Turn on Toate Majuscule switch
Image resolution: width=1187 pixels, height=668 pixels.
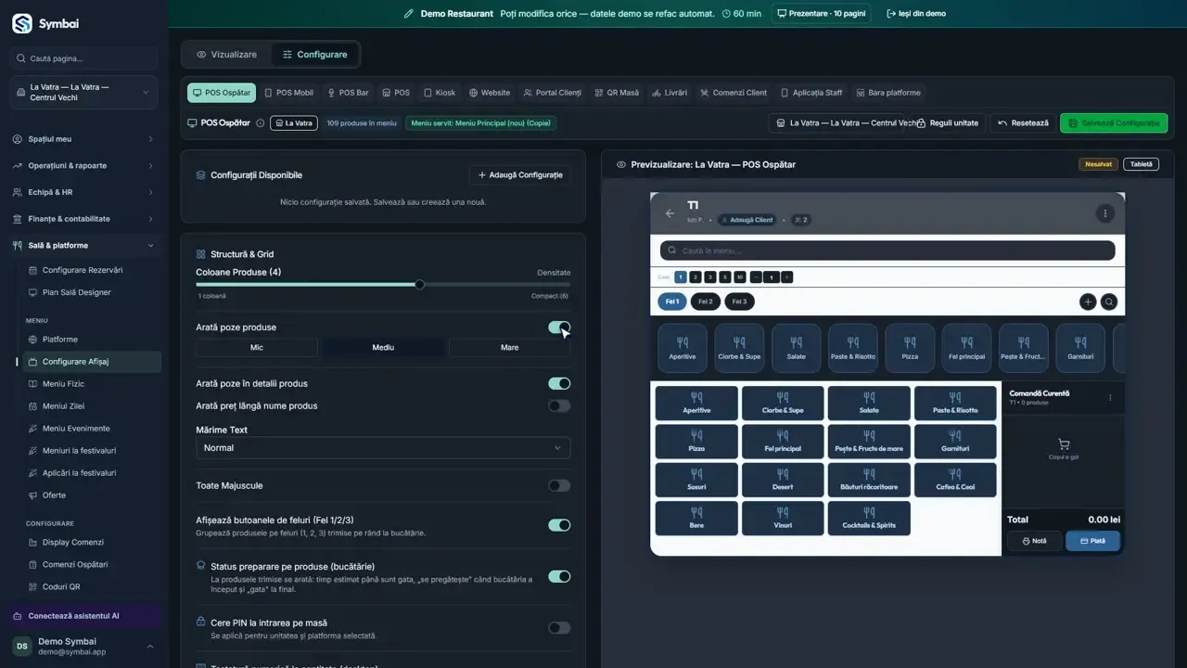pos(559,485)
